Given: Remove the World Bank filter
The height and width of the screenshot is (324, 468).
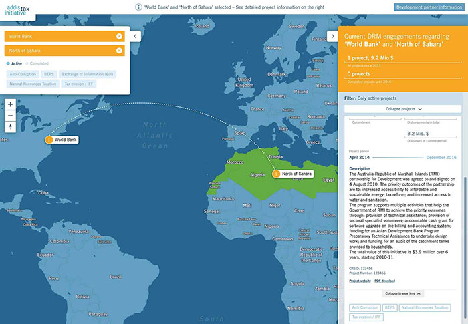Looking at the screenshot, I should tap(119, 36).
